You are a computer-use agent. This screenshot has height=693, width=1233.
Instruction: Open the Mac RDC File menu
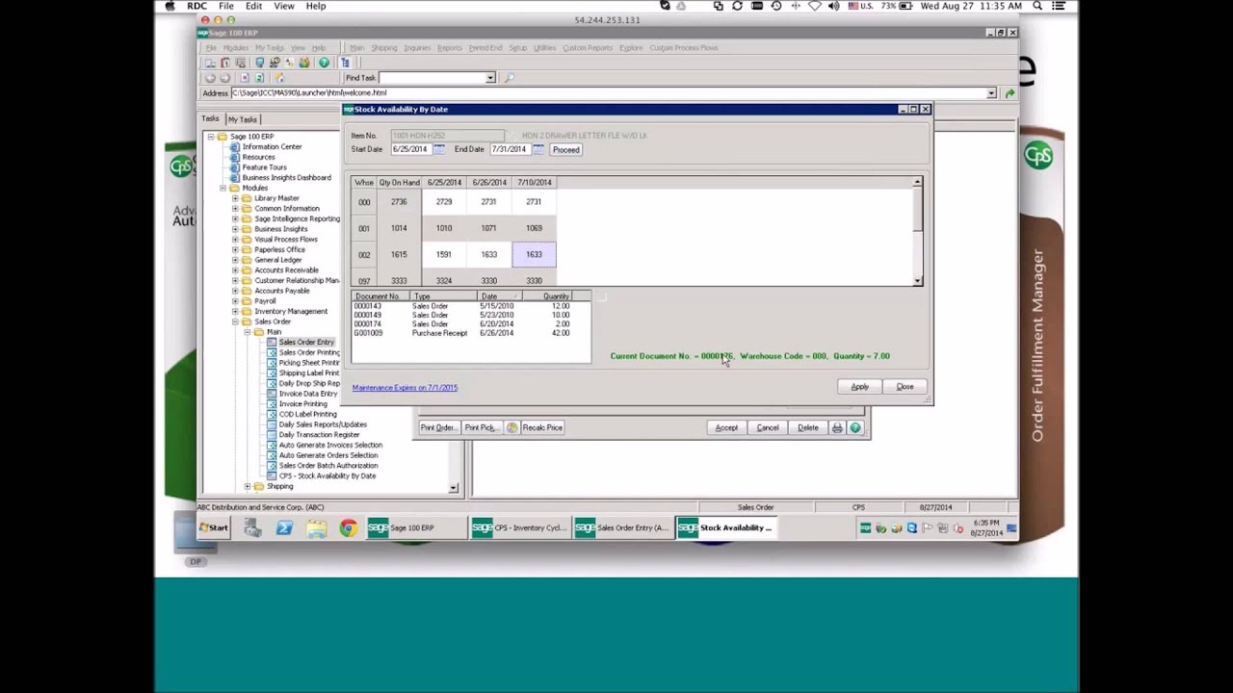coord(225,6)
